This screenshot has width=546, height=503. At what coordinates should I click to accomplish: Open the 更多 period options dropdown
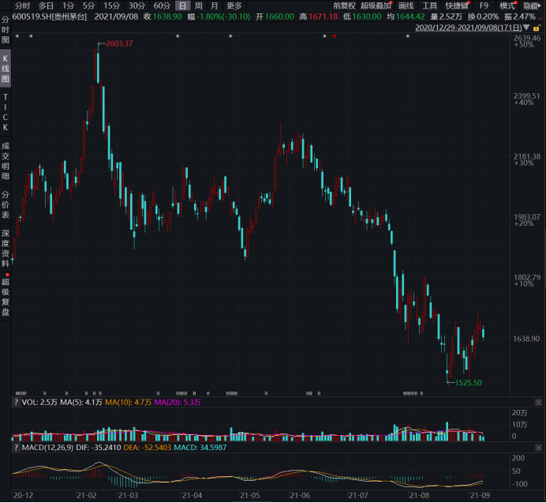235,6
